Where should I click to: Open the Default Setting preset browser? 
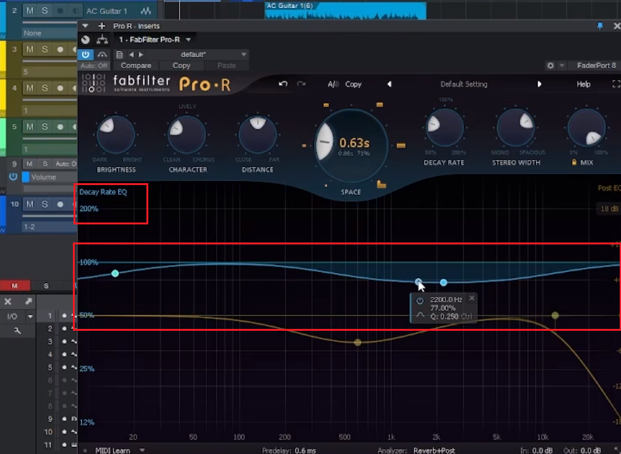click(x=464, y=84)
